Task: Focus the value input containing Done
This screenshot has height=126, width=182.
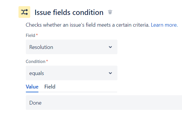Action: (104, 103)
